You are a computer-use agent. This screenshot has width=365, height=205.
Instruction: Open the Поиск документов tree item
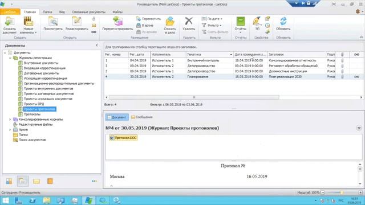coord(32,140)
